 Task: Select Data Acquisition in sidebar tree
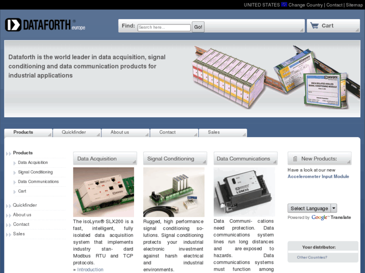(33, 162)
